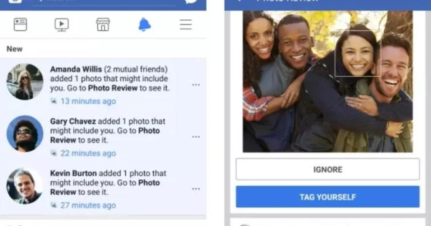Open the Marketplace storefront icon
Image resolution: width=431 pixels, height=226 pixels.
click(x=103, y=24)
